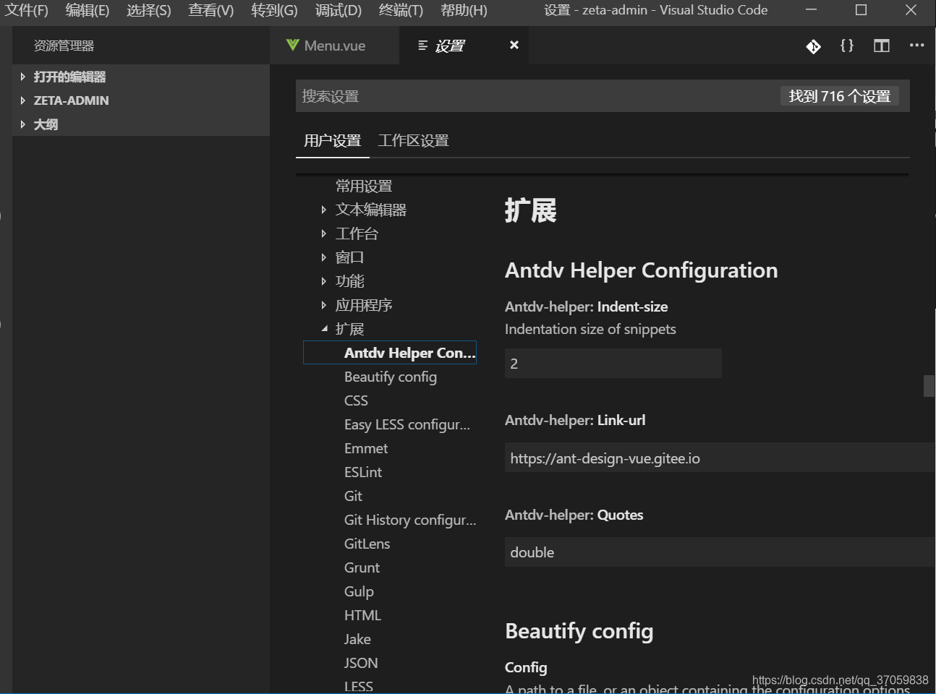The width and height of the screenshot is (936, 694).
Task: Collapse the 扩展 settings category
Action: coord(324,329)
